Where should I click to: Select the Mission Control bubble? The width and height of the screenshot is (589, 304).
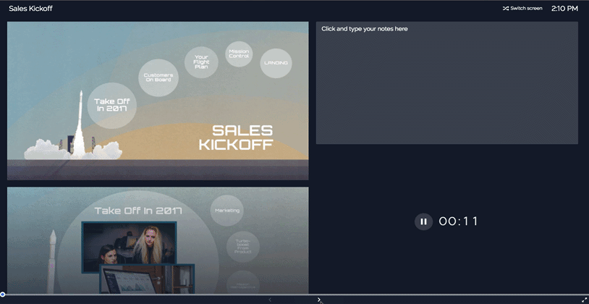(239, 54)
